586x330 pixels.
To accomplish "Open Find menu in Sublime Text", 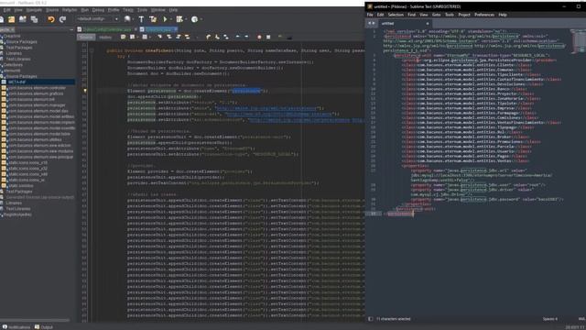I will (x=411, y=15).
